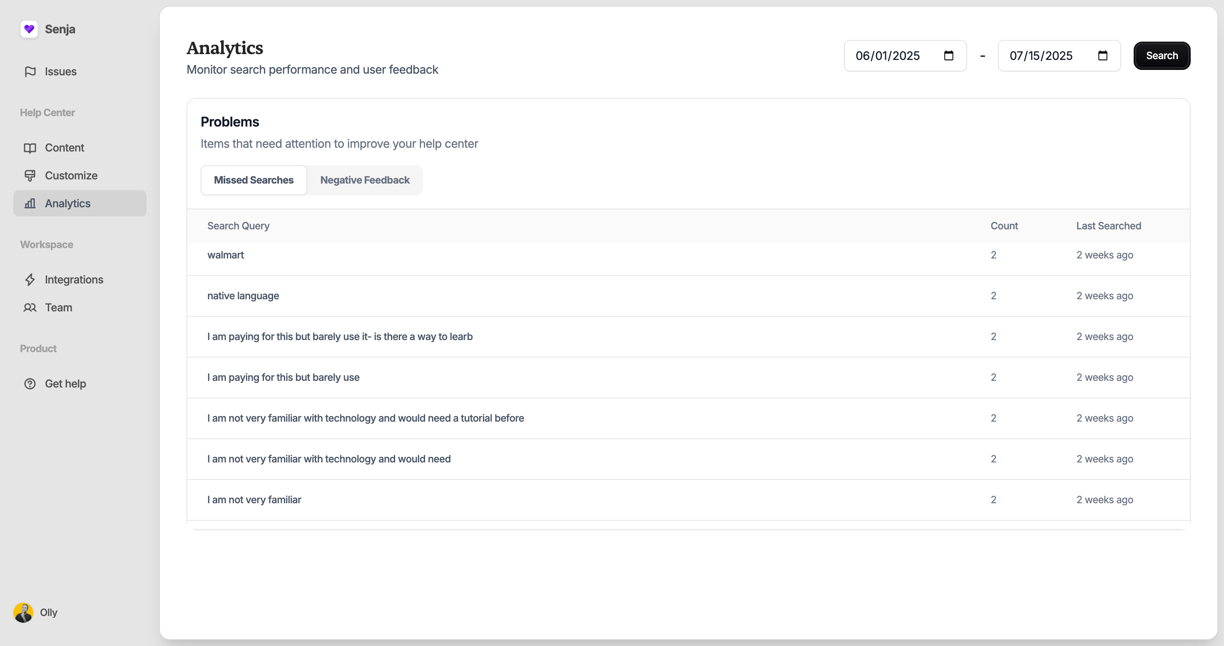Click the Integrations lightning bolt icon
The width and height of the screenshot is (1224, 646).
30,280
